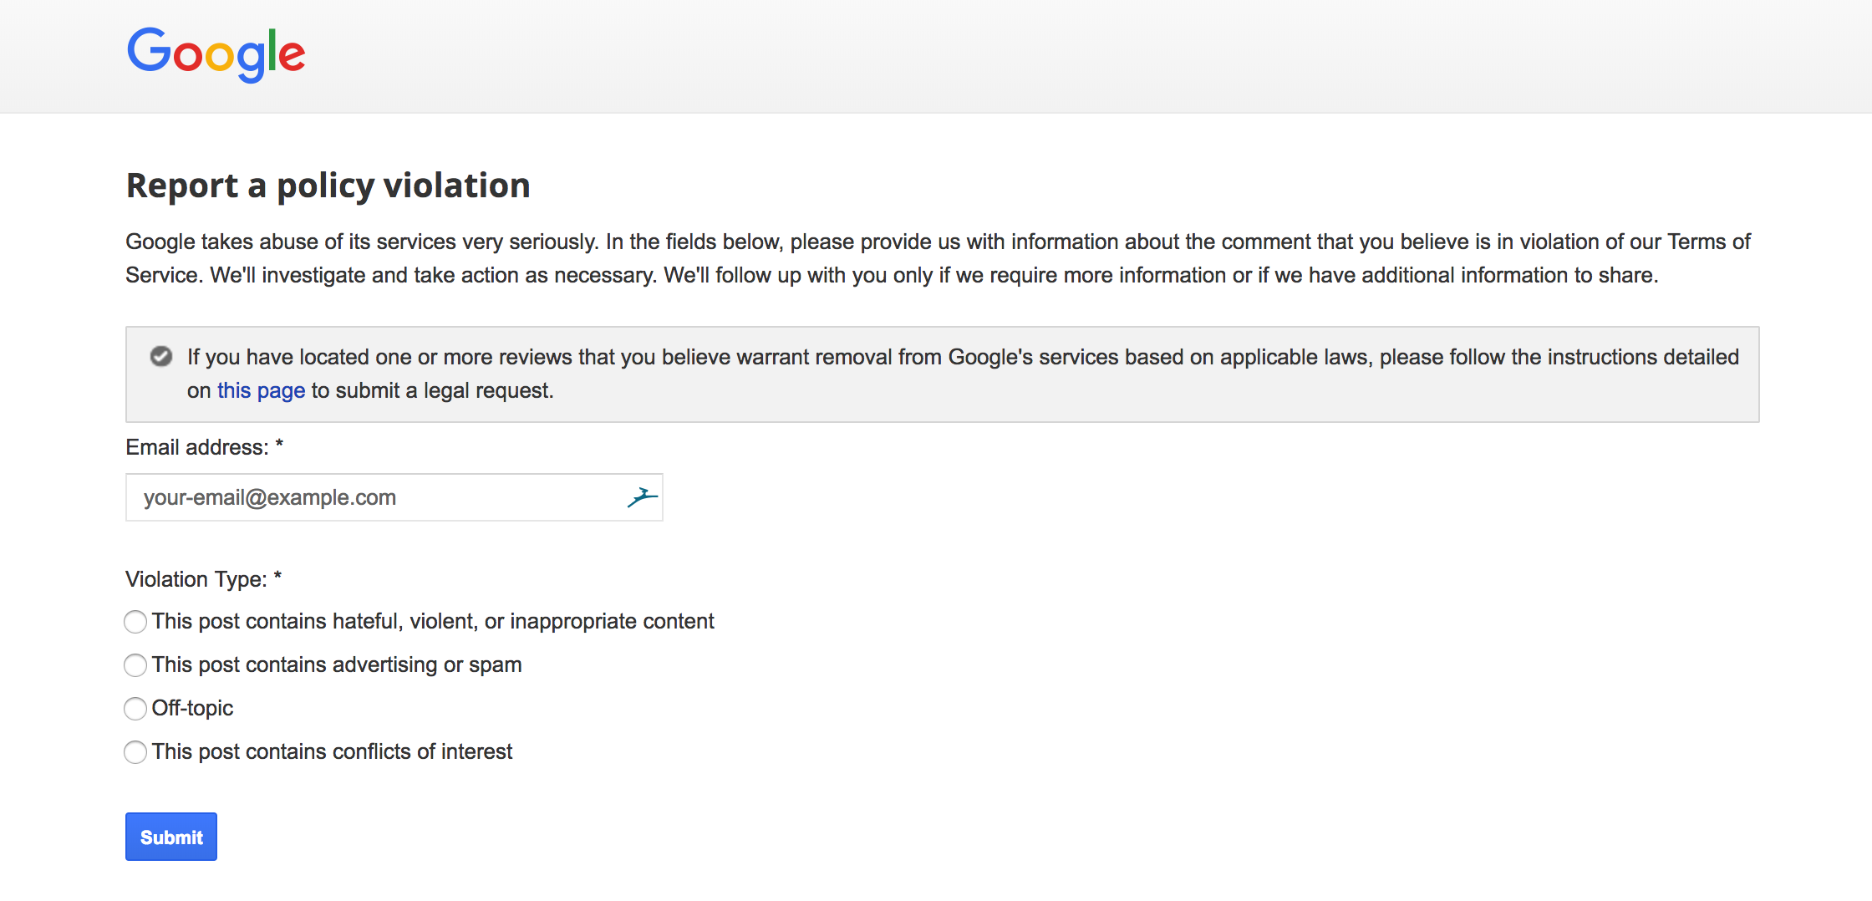Click the 'Report a policy violation' heading
Viewport: 1872px width, 901px height.
(328, 186)
